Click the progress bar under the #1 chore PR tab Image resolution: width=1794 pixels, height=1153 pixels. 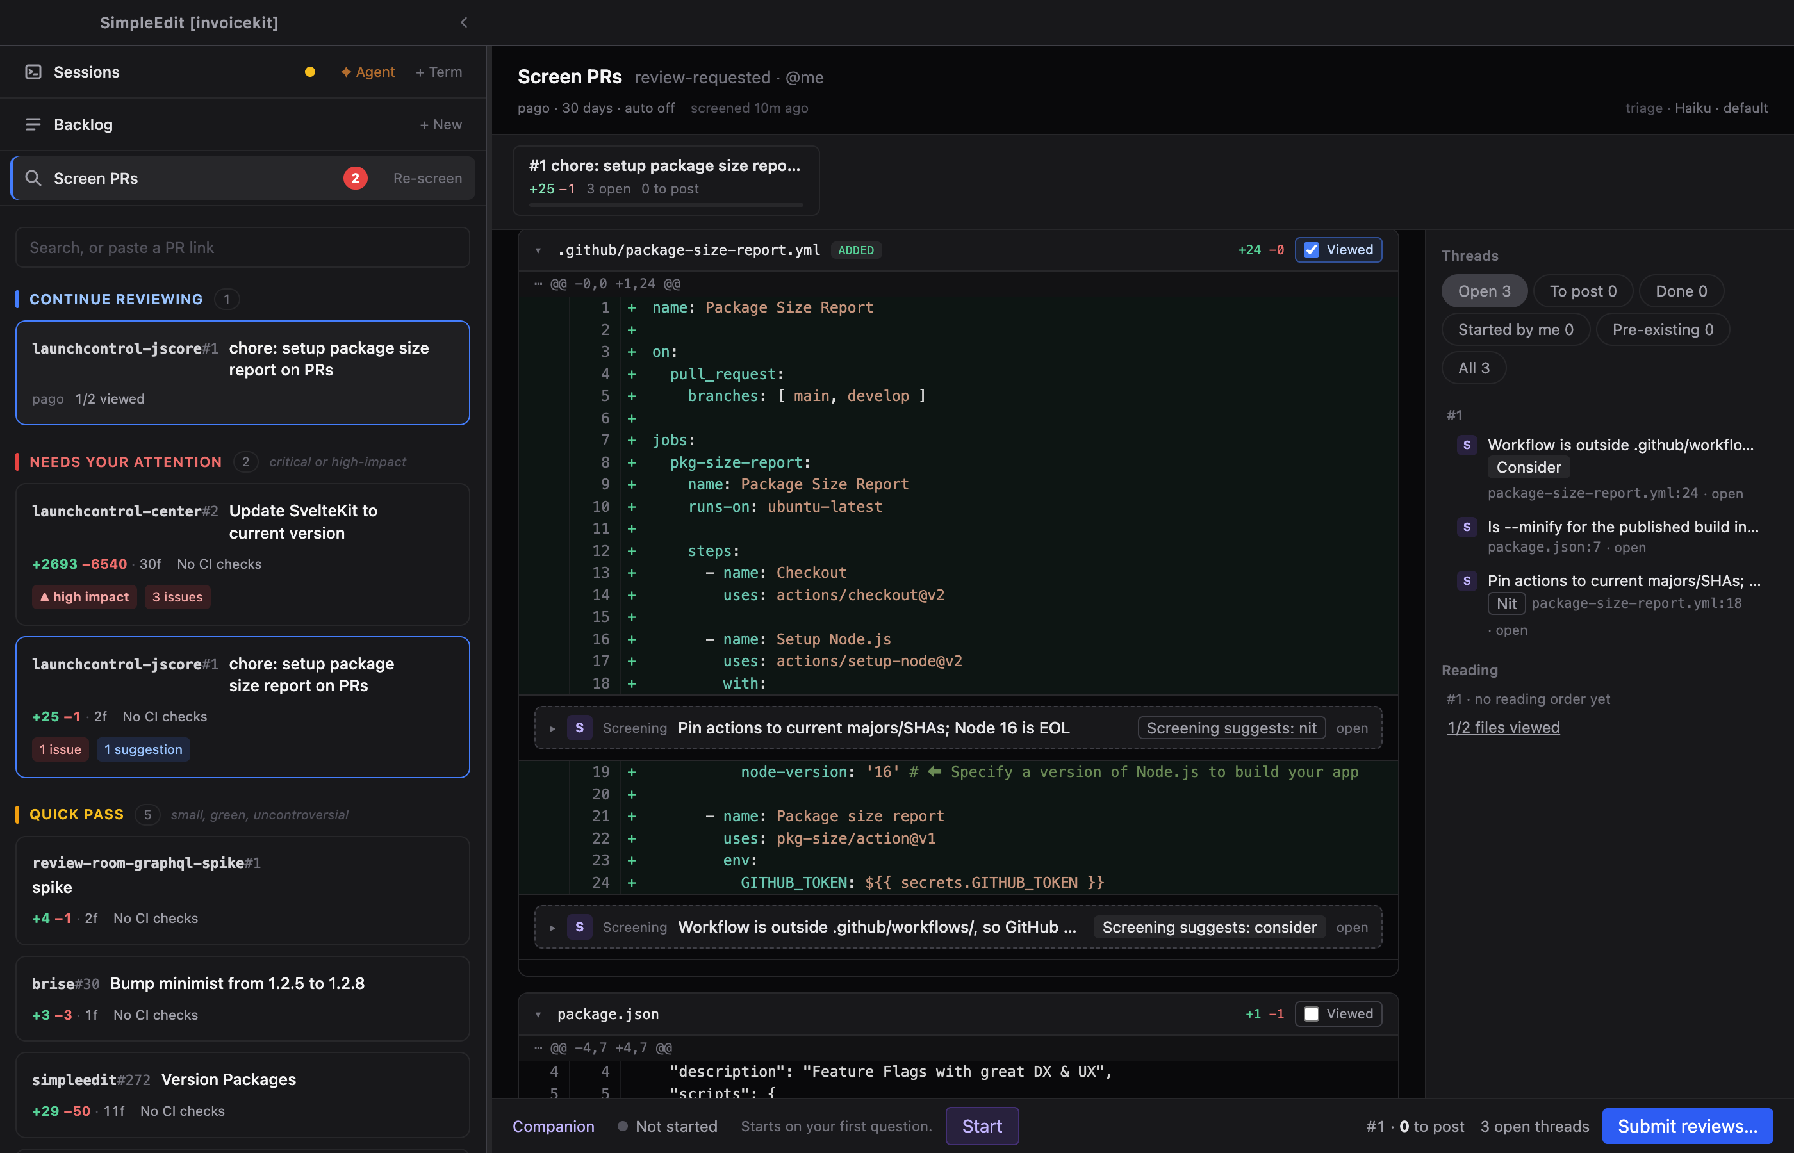click(666, 204)
